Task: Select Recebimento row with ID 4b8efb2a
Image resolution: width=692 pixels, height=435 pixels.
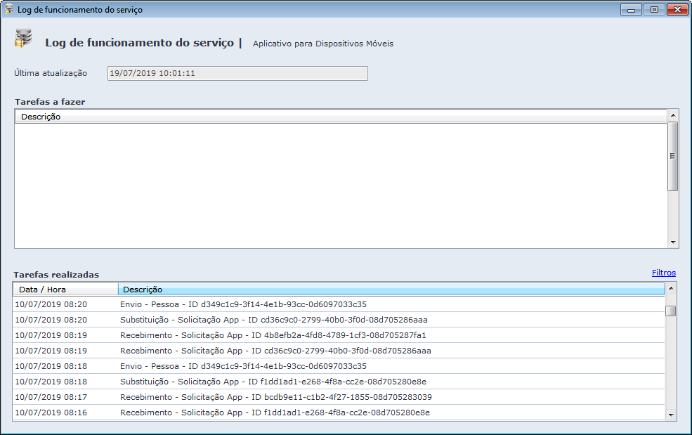Action: pyautogui.click(x=273, y=335)
